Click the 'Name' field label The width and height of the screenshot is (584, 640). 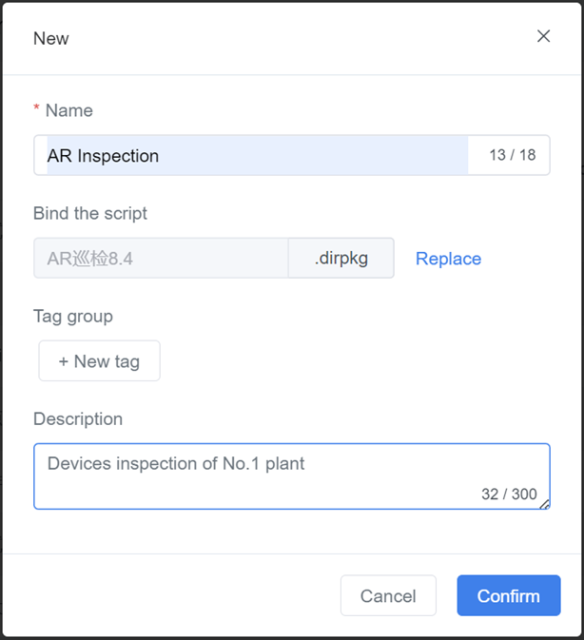(x=69, y=110)
